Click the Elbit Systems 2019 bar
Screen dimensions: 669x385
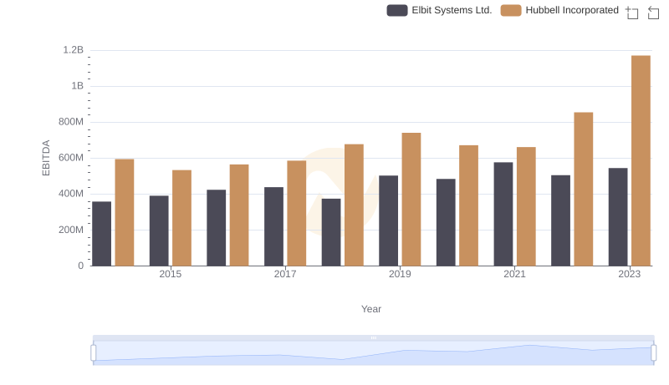pyautogui.click(x=388, y=220)
